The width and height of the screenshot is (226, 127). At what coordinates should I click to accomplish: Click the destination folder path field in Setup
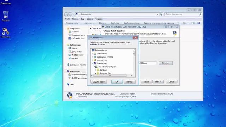pyautogui.click(x=148, y=63)
